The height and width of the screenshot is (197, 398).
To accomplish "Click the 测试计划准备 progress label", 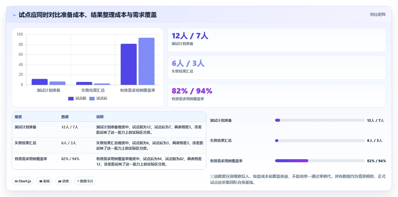I will click(x=221, y=120).
